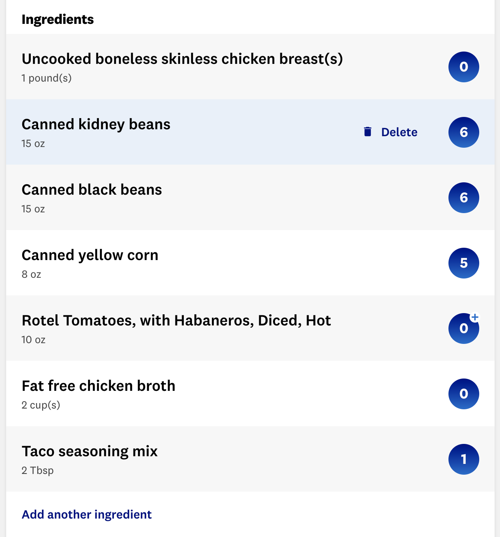Viewport: 500px width, 537px height.
Task: Click the 2 Tbsp quantity text
Action: [38, 470]
